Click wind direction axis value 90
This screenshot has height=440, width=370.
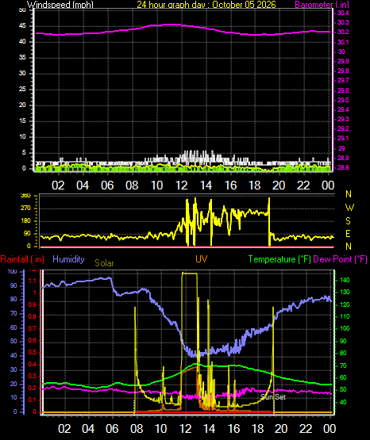tap(27, 233)
